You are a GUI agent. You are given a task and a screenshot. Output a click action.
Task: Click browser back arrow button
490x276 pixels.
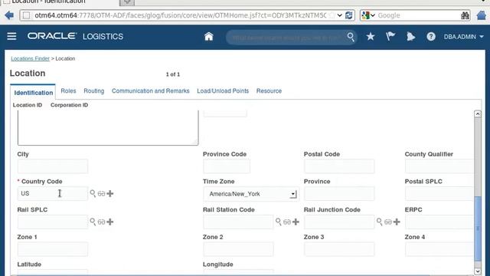click(9, 15)
